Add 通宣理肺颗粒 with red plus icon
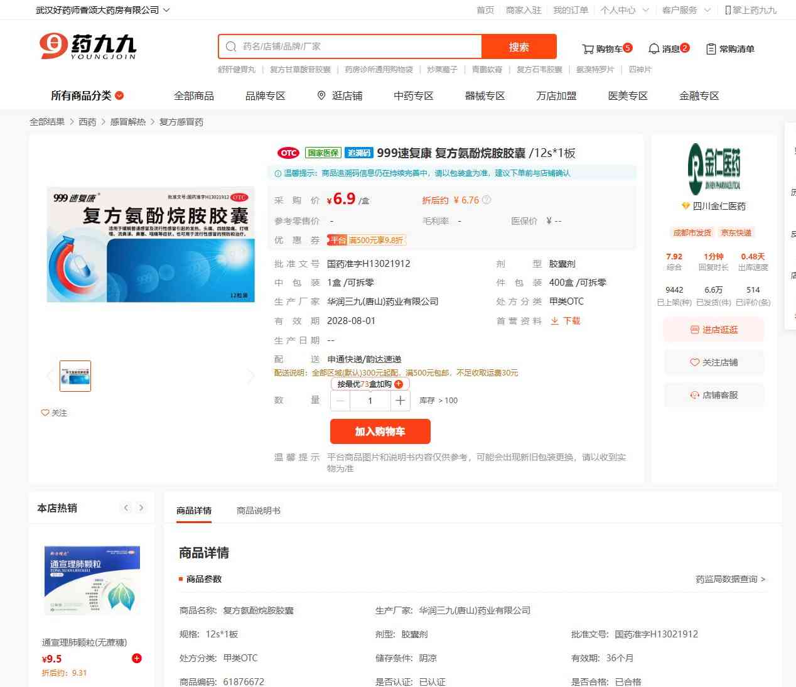The height and width of the screenshot is (687, 796). pyautogui.click(x=137, y=658)
